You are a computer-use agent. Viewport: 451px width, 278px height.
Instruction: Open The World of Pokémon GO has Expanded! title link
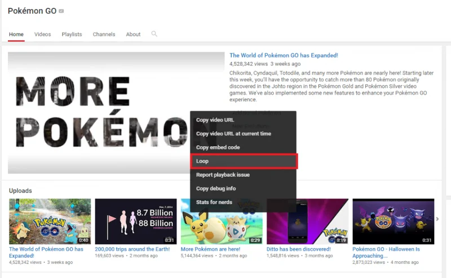click(284, 55)
